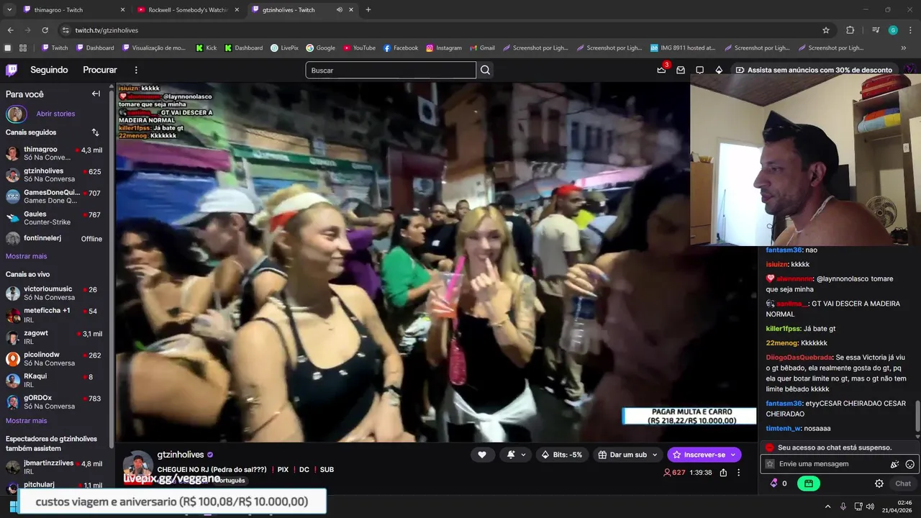The height and width of the screenshot is (518, 921).
Task: Open the DC channel link
Action: point(304,470)
